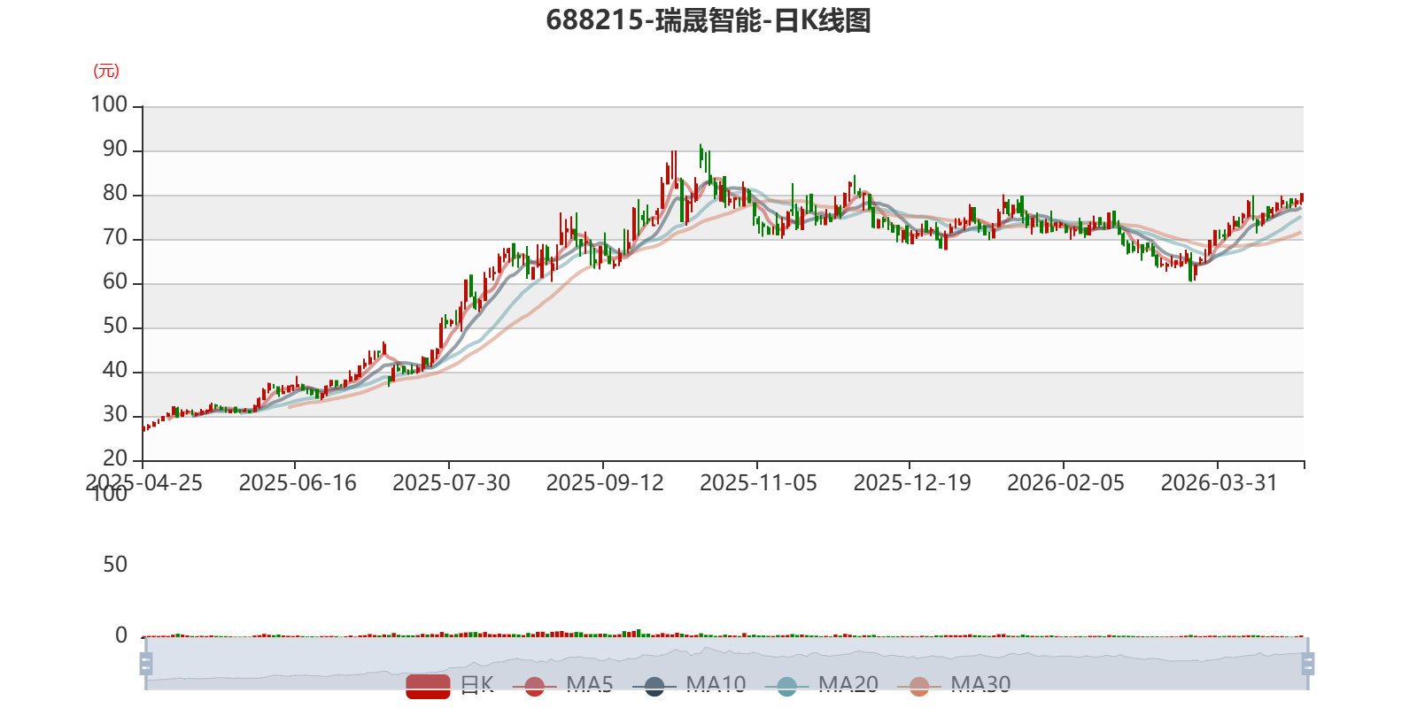Image resolution: width=1417 pixels, height=708 pixels.
Task: Click the chart title 688215-瑞晟智能-日K线图
Action: click(708, 20)
